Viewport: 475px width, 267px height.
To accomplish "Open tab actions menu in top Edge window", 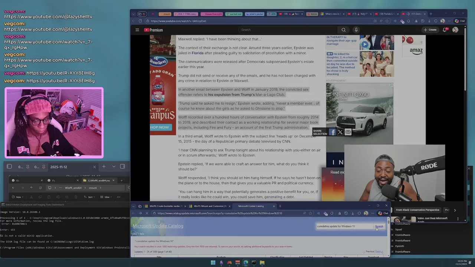I will tap(134, 14).
